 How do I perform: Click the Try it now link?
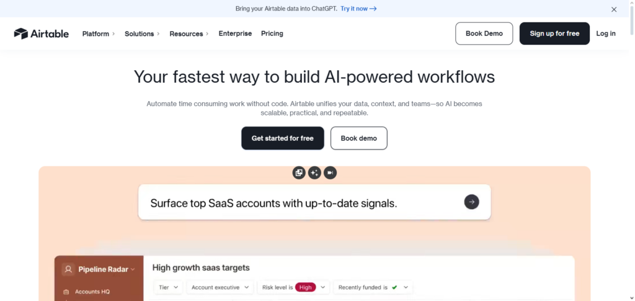point(358,9)
